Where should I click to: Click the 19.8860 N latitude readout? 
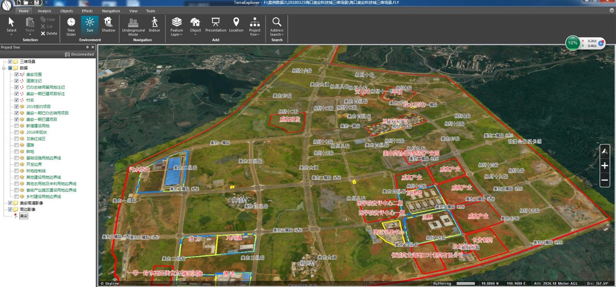(490, 284)
